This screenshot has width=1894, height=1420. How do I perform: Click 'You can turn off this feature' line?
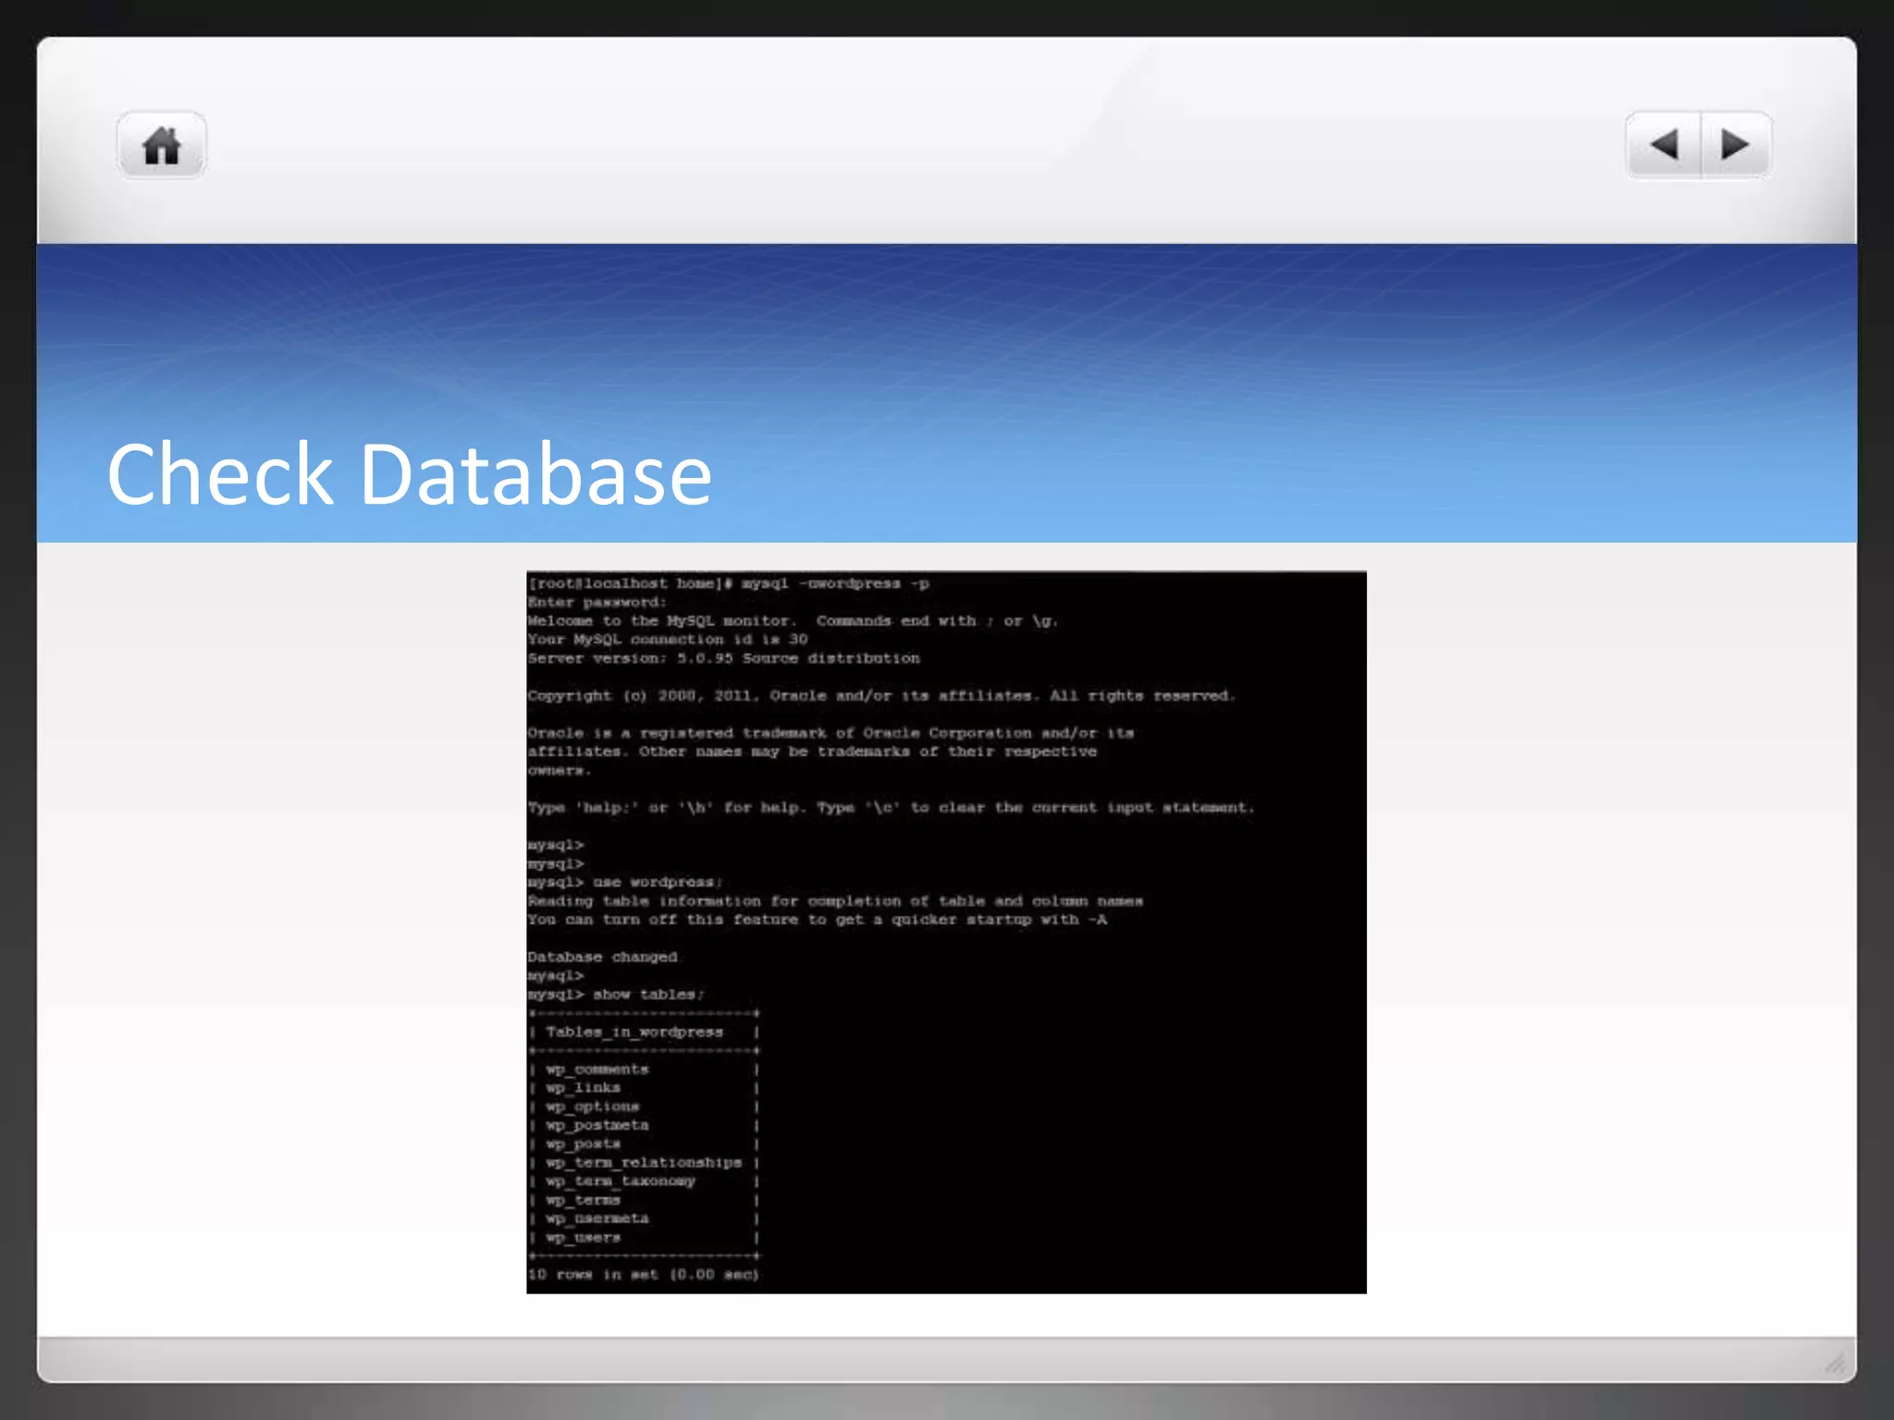[817, 919]
